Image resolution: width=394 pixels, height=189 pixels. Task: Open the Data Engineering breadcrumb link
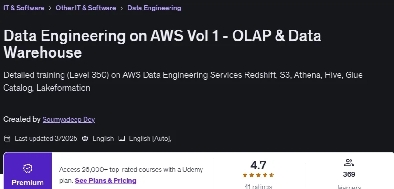154,8
